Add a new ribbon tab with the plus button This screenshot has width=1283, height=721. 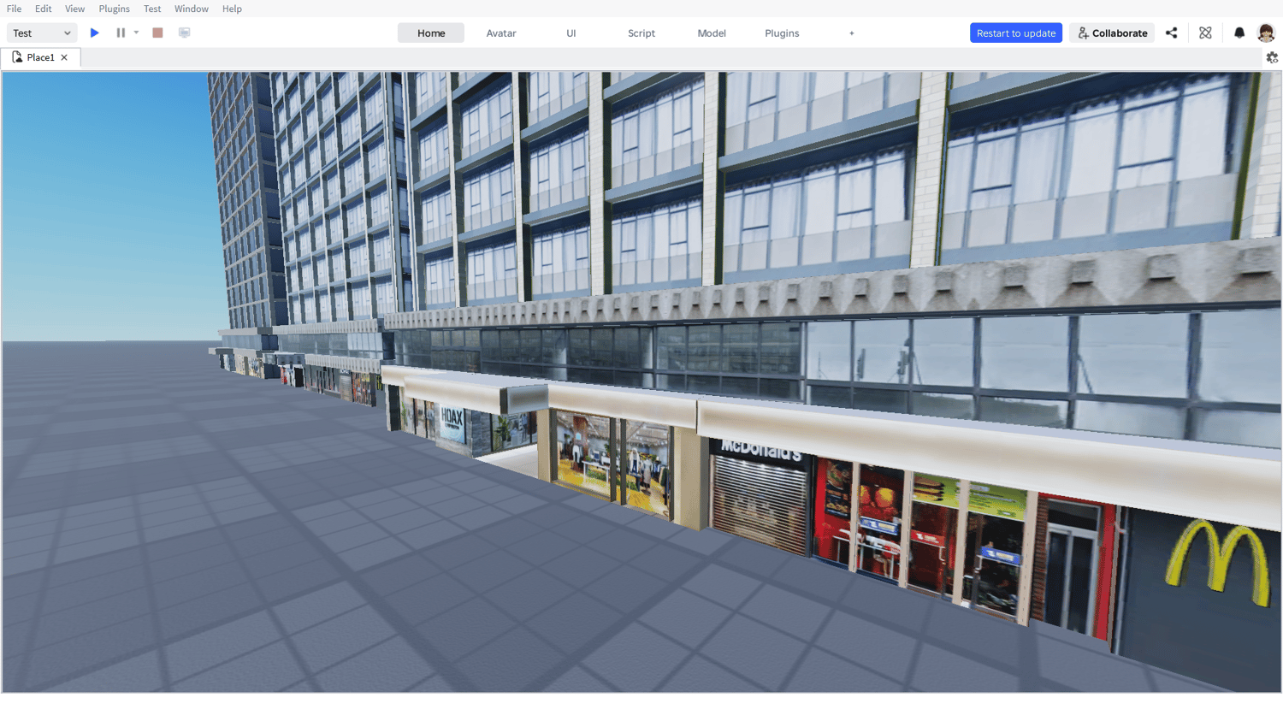[x=852, y=33]
